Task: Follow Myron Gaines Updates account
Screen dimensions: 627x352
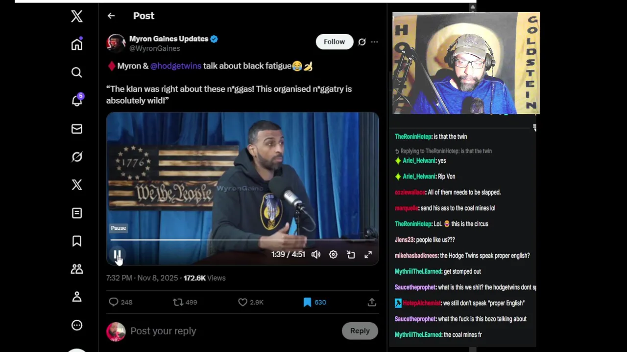Action: click(334, 42)
